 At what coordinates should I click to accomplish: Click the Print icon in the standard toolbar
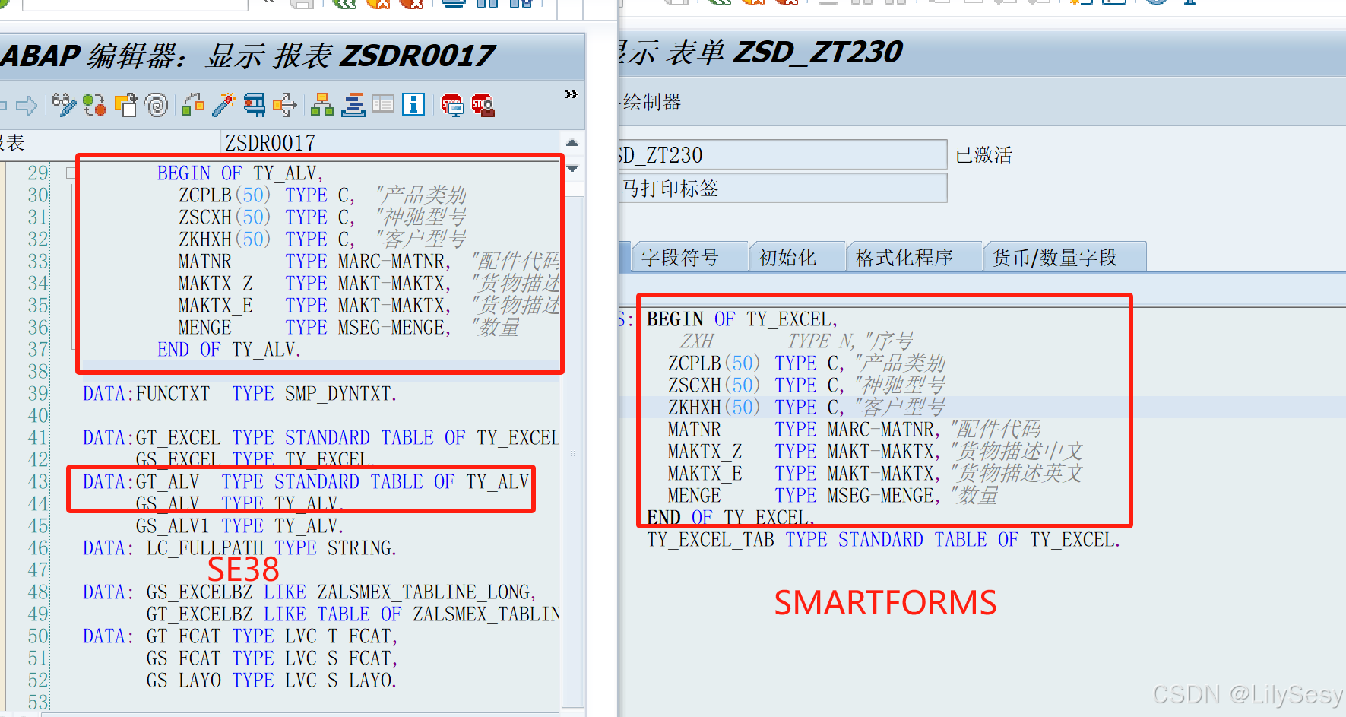click(x=454, y=5)
